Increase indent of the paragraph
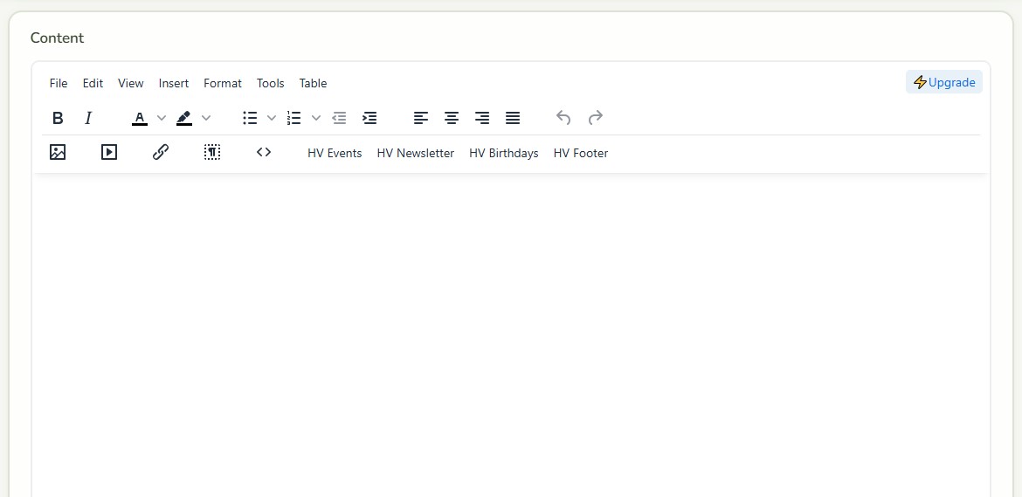This screenshot has height=497, width=1022. [x=369, y=118]
